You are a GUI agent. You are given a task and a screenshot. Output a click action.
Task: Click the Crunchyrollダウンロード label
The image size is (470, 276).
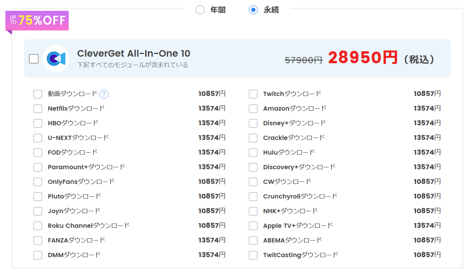coord(300,196)
